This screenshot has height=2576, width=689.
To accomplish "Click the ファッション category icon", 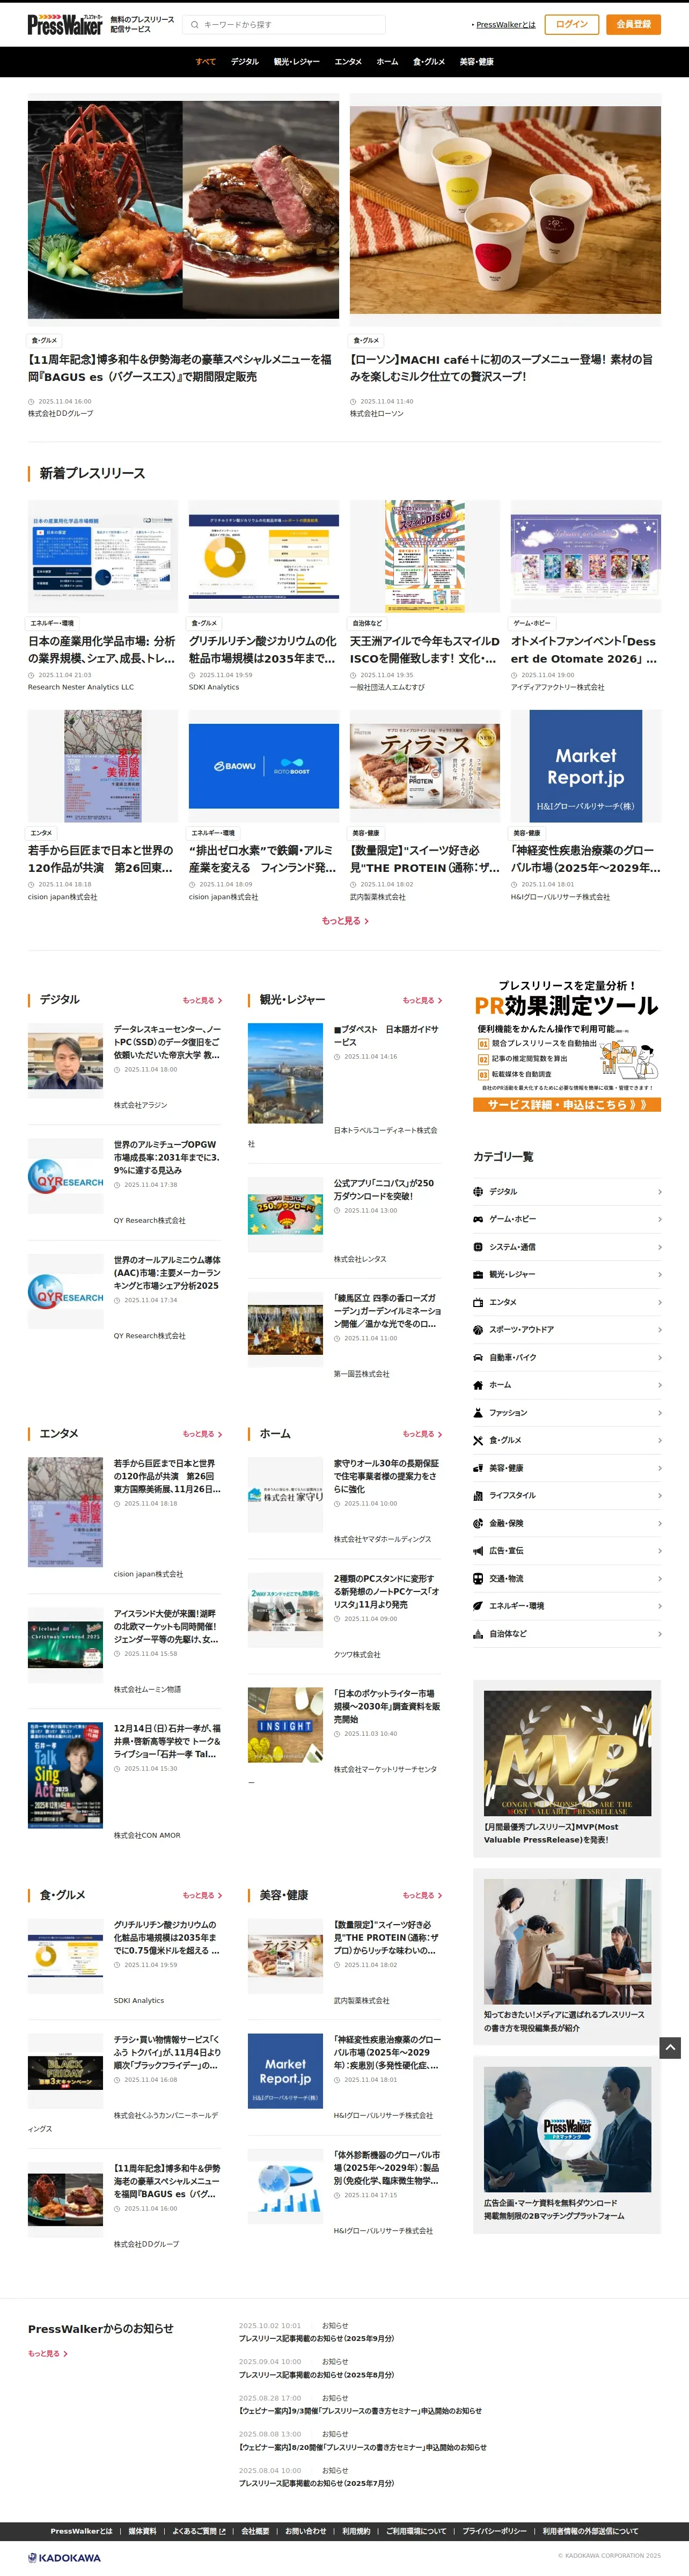I will tap(478, 1412).
